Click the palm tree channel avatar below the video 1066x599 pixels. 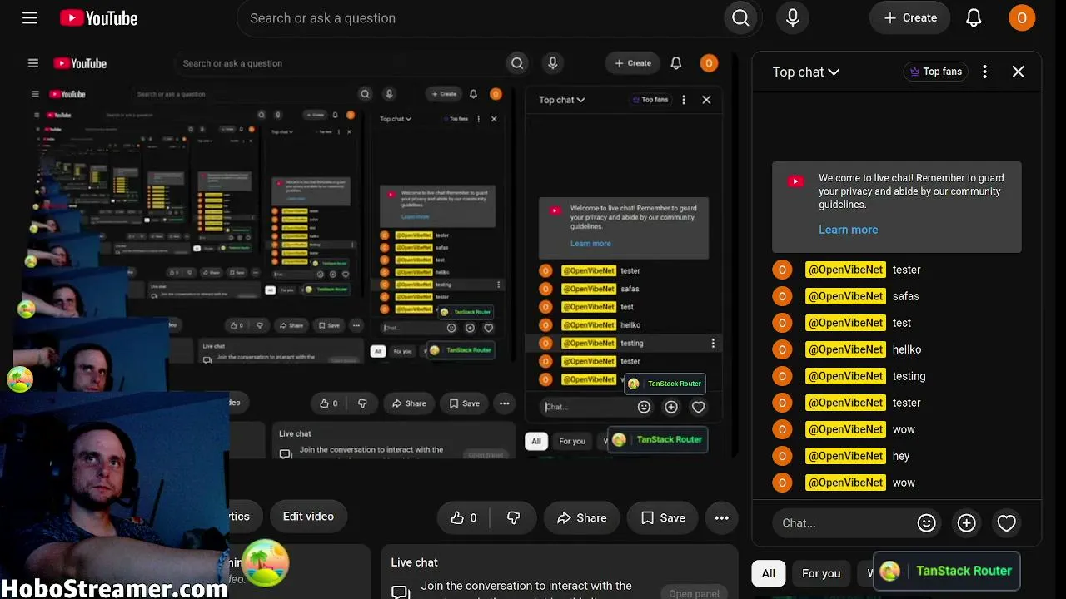click(265, 563)
